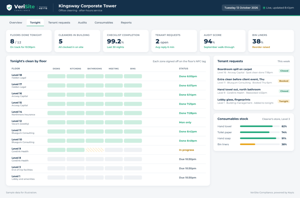Click the Level 8 Kitchens zone cell
Viewport: 300px width, 198px height.
click(x=76, y=159)
